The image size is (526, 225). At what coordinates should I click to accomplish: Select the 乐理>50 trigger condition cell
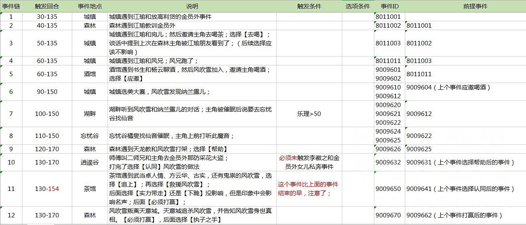[x=309, y=114]
